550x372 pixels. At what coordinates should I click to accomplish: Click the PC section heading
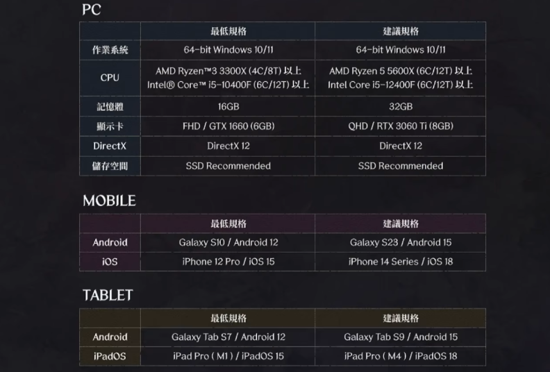pos(92,10)
